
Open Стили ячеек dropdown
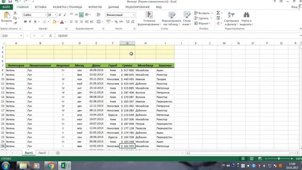pyautogui.click(x=187, y=19)
